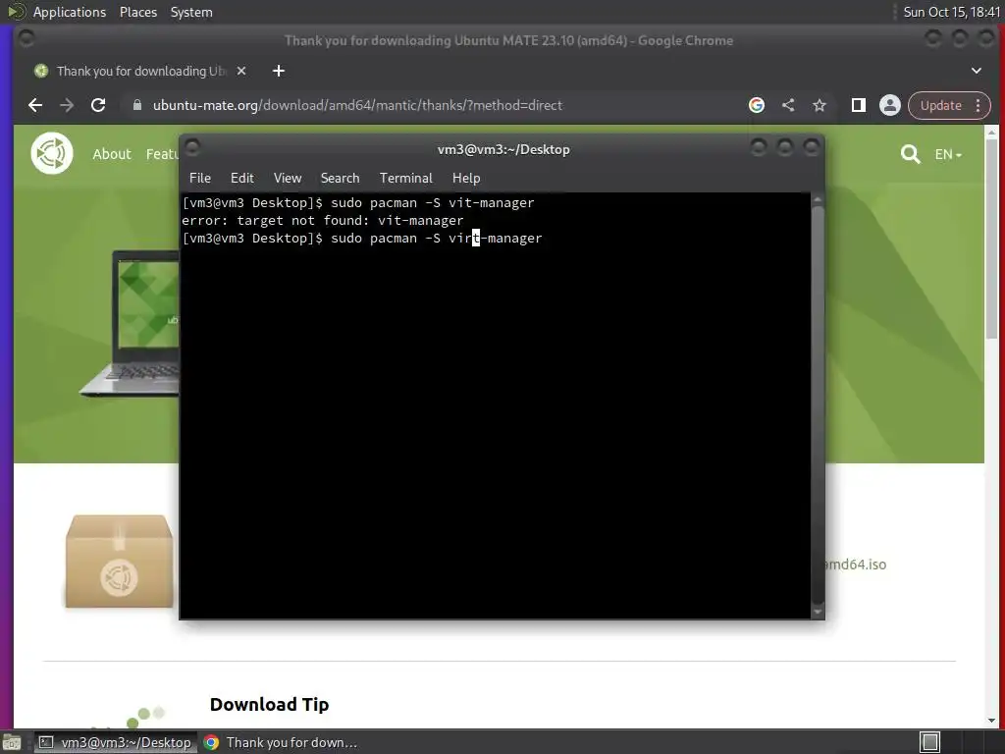Open the Terminal menu
Image resolution: width=1005 pixels, height=754 pixels.
point(405,179)
